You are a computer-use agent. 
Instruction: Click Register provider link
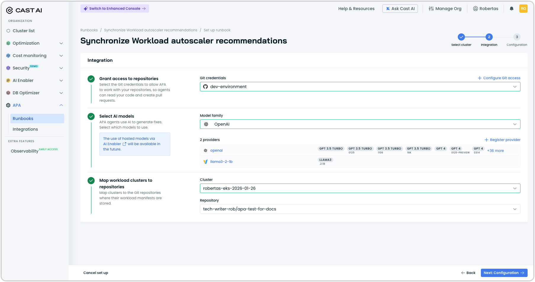point(502,140)
